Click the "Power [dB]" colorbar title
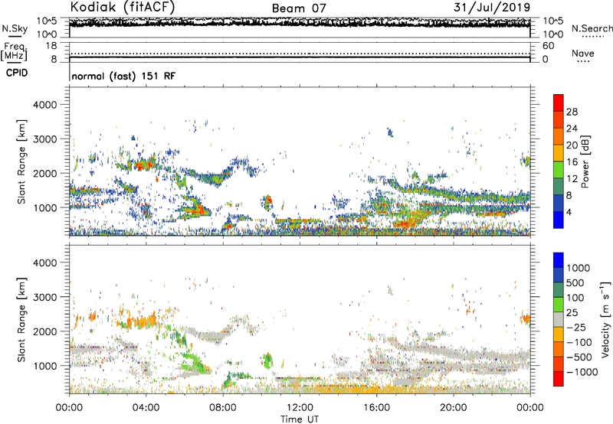Viewport: 613px width, 424px height. (585, 161)
